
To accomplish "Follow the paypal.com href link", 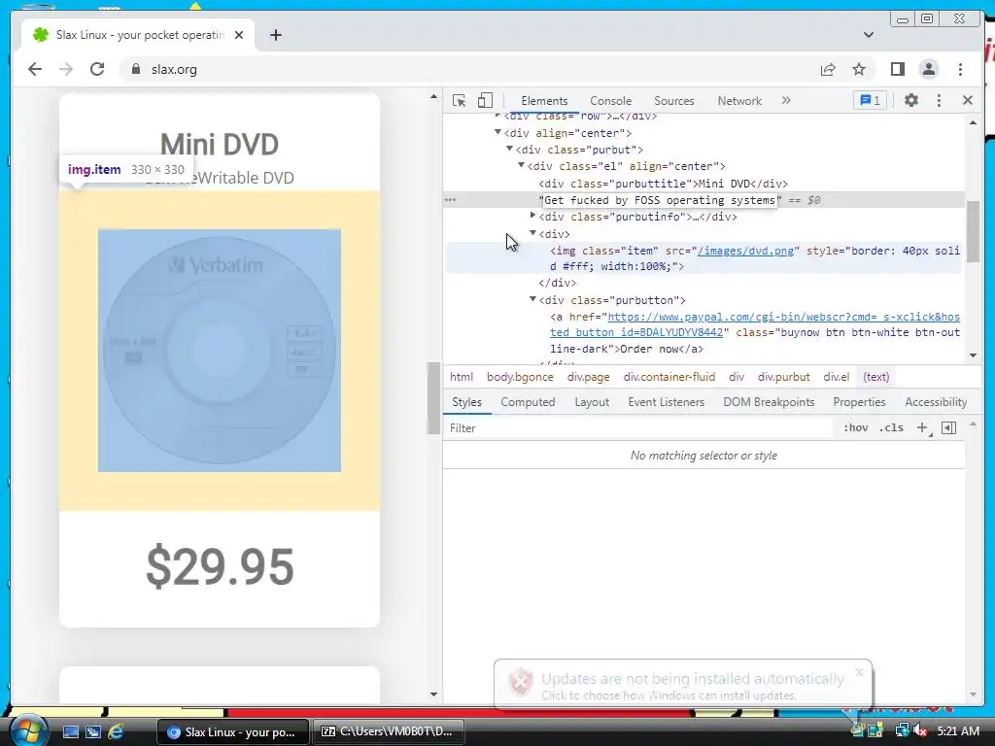I will [x=754, y=324].
